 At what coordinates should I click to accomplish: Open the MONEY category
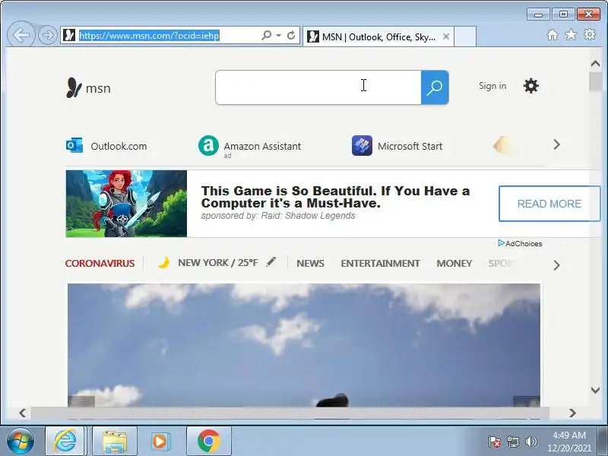(454, 263)
